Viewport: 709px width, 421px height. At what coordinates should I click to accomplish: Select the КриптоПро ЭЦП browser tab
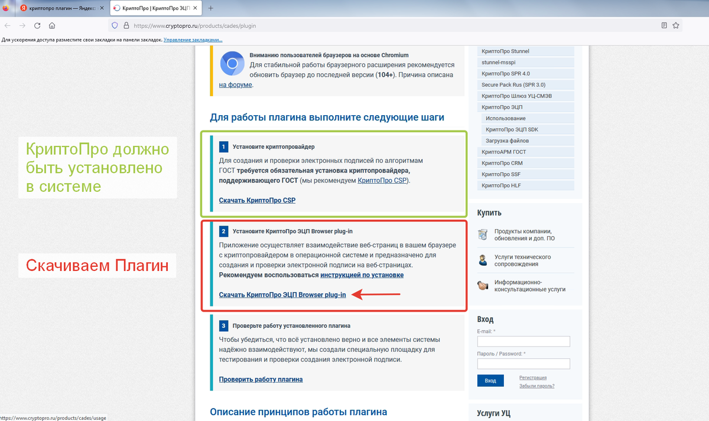point(155,8)
